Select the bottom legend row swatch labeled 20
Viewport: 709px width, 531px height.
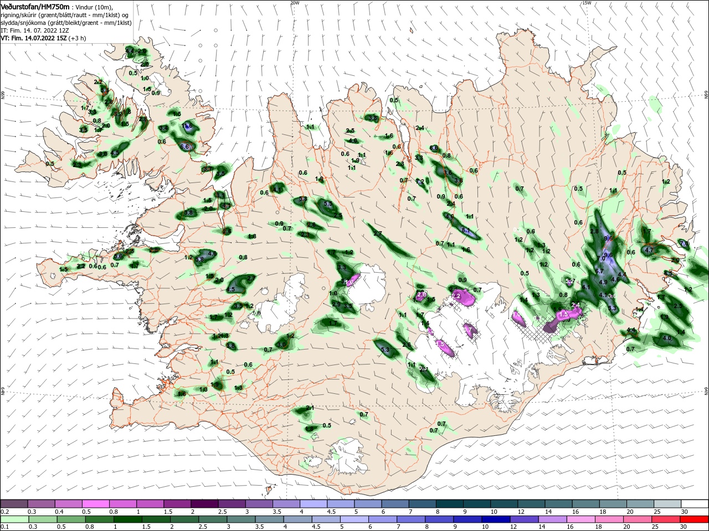638,519
